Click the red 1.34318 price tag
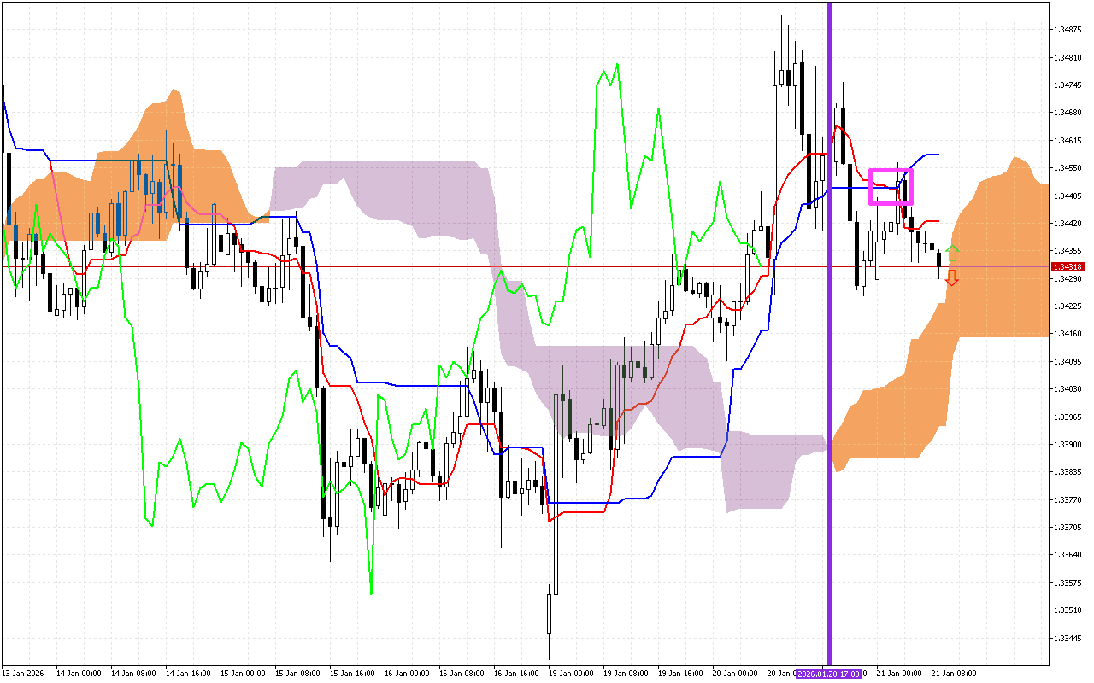Screen dimensions: 1094x683 click(x=1066, y=266)
